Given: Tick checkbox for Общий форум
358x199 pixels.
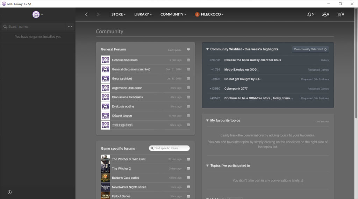Looking at the screenshot, I should coord(188,116).
